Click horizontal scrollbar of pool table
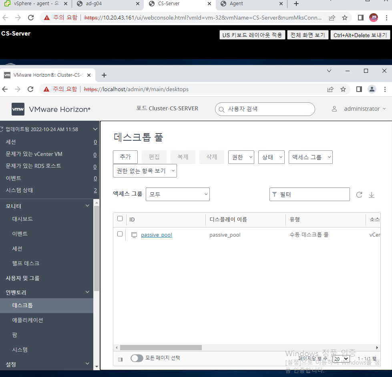 click(x=161, y=347)
